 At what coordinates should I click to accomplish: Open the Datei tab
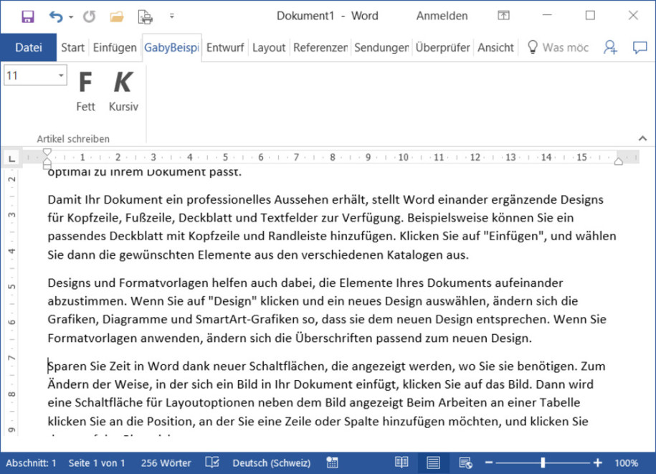click(29, 47)
